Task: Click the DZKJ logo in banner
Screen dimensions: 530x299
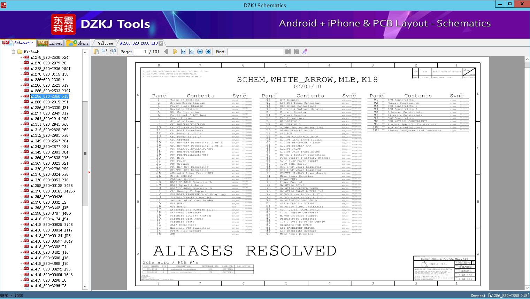Action: click(x=63, y=24)
